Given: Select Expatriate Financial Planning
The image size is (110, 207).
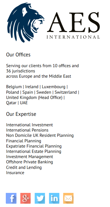Looking at the screenshot, I should (34, 146).
